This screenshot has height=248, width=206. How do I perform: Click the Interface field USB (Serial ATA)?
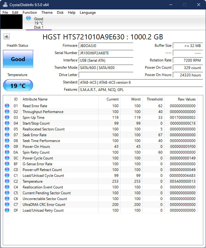(106, 60)
